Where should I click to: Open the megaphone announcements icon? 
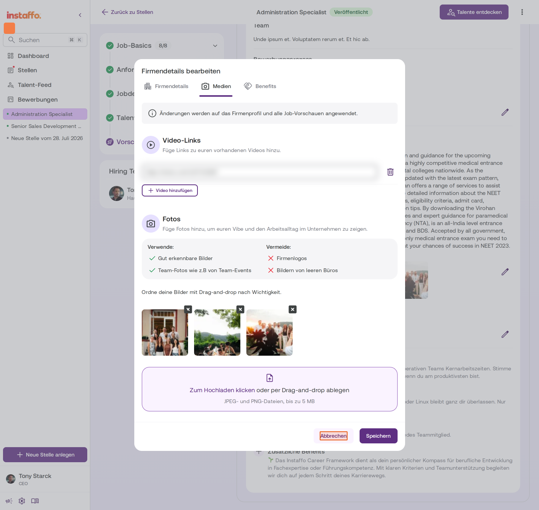9,501
